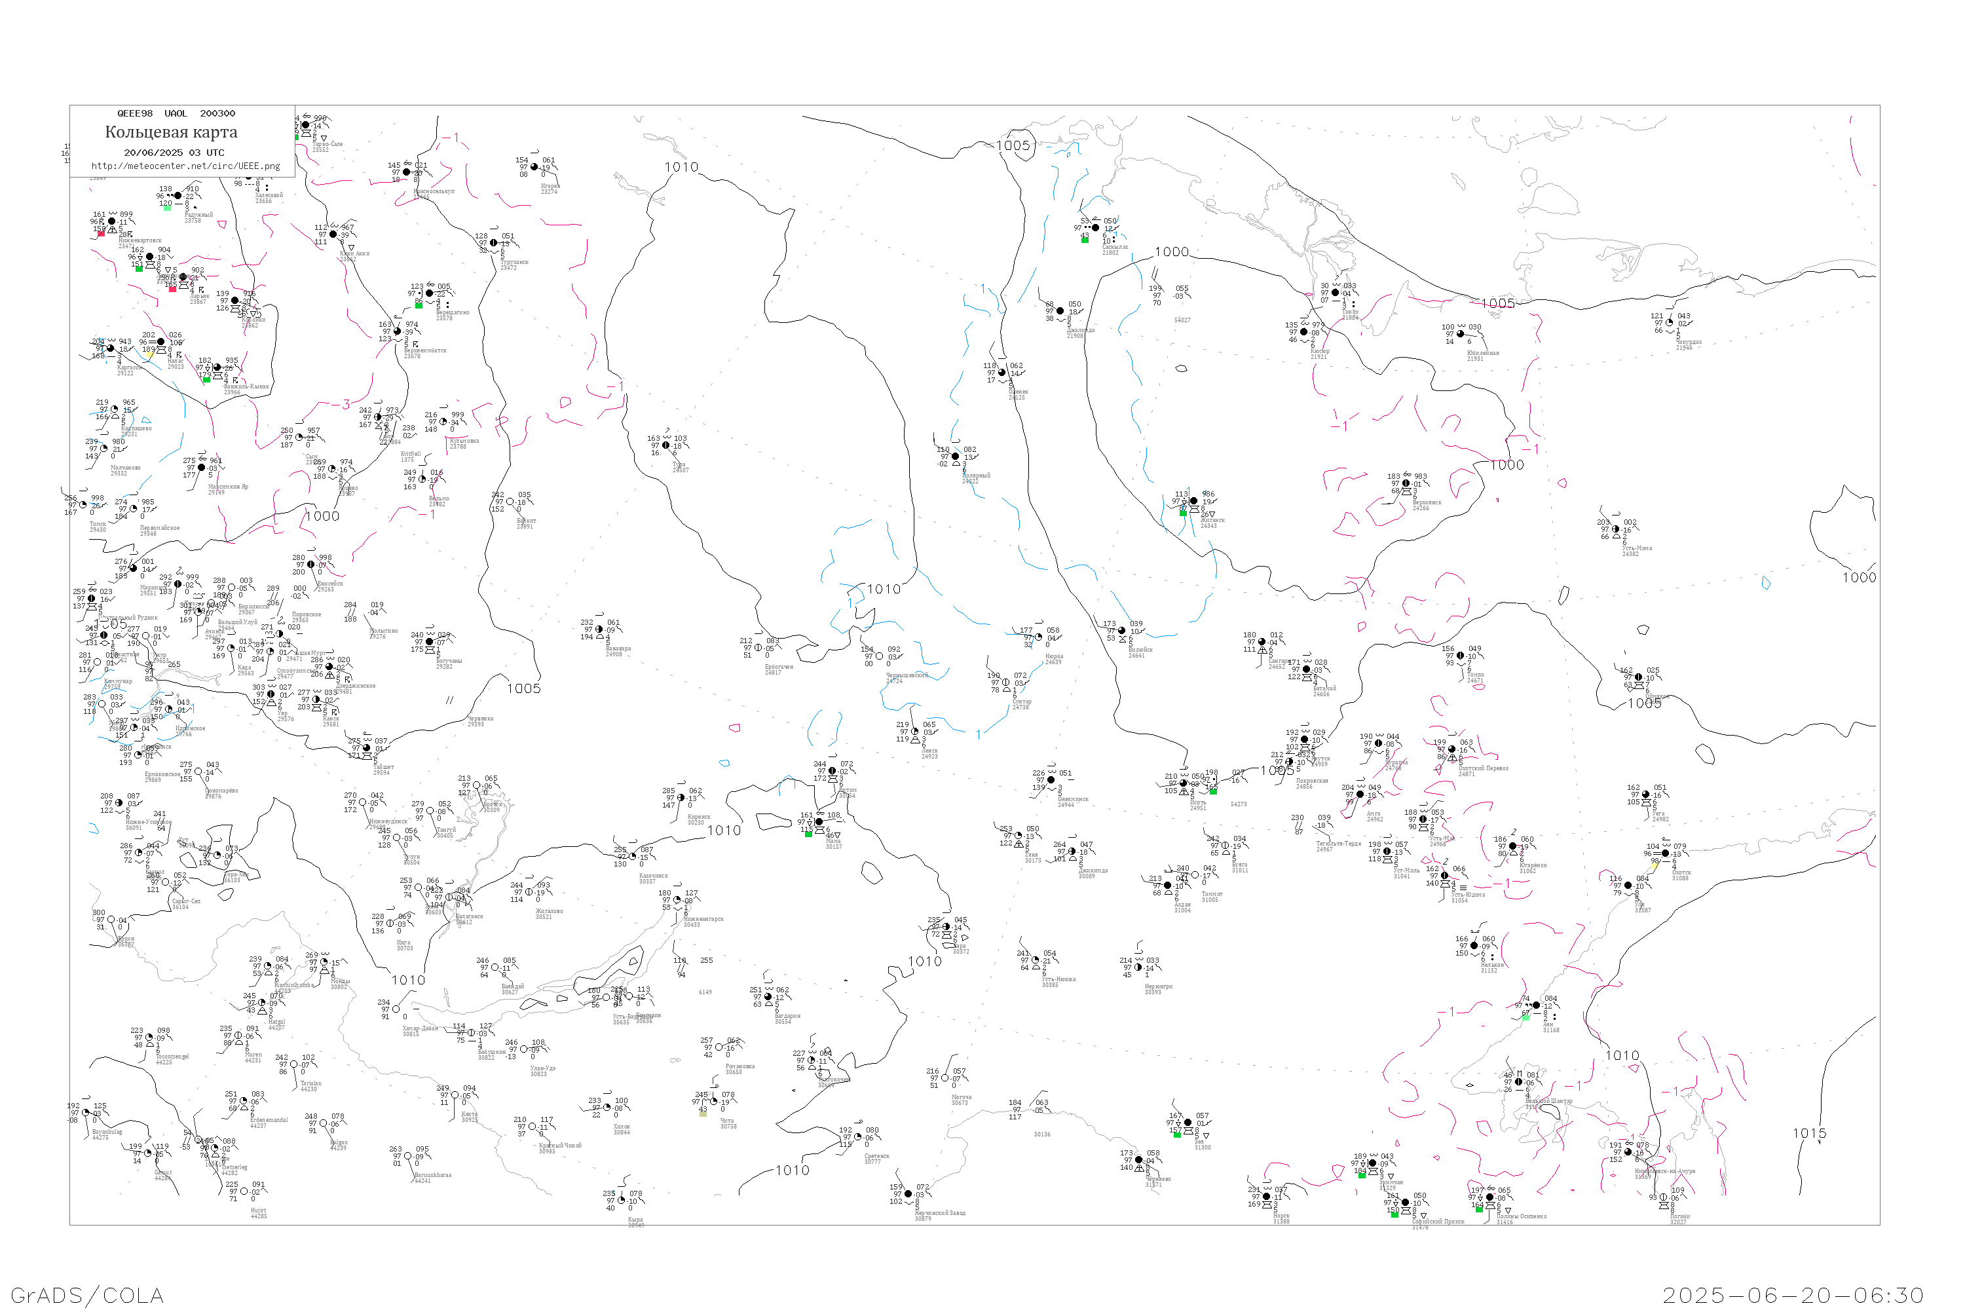Click the Тура station circle symbol
Image resolution: width=1965 pixels, height=1310 pixels.
tap(666, 445)
